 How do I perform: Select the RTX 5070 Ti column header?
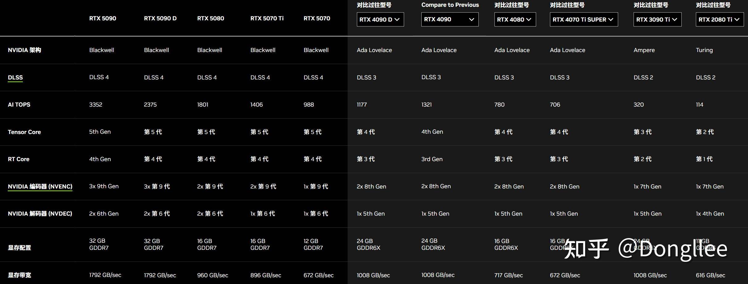[267, 18]
